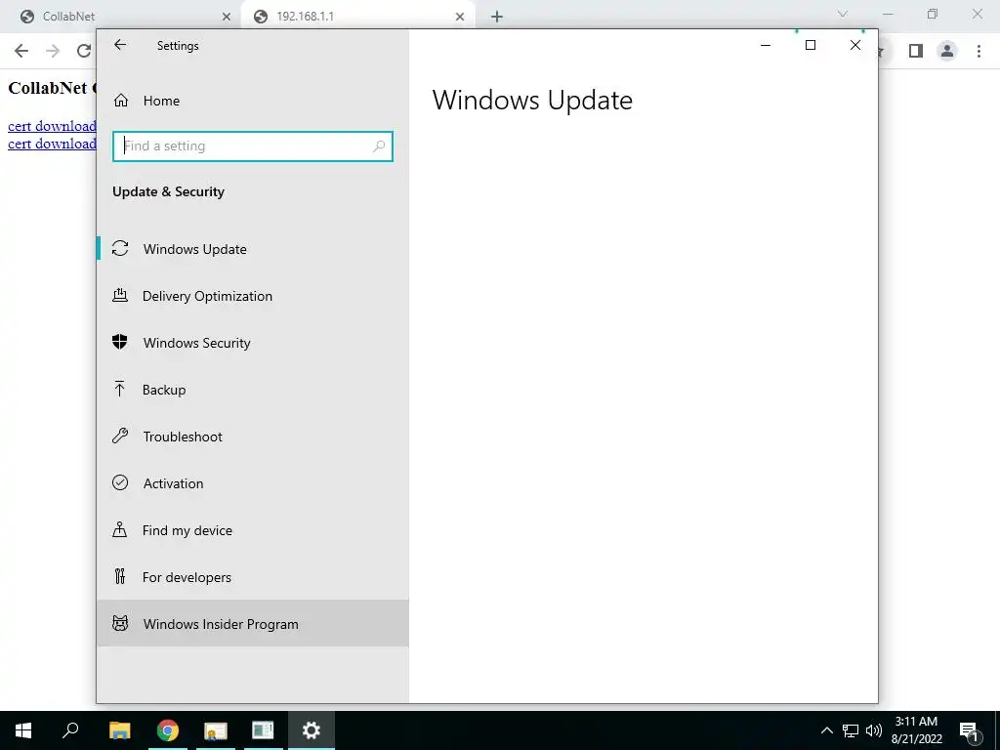The image size is (1000, 750).
Task: Open Find my device settings
Action: (x=253, y=530)
